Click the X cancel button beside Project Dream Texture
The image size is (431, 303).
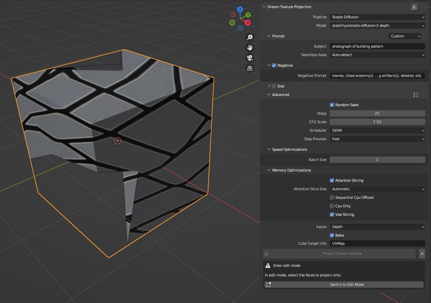coord(422,254)
